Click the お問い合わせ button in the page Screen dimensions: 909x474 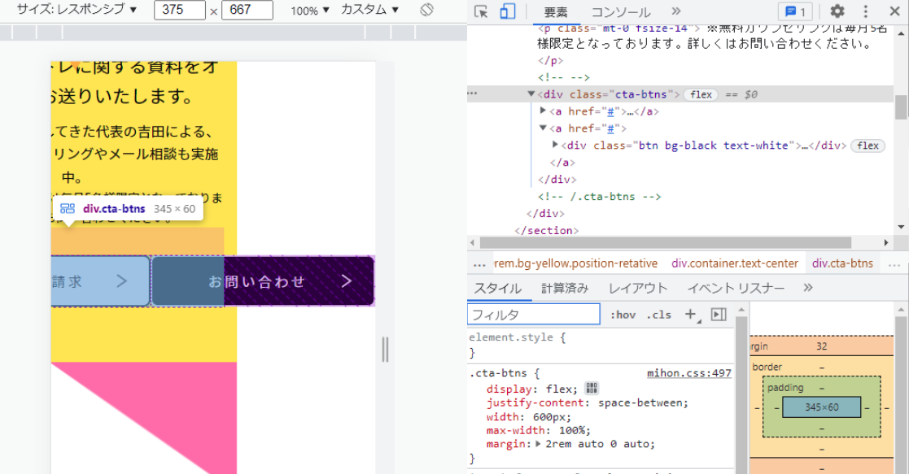263,281
